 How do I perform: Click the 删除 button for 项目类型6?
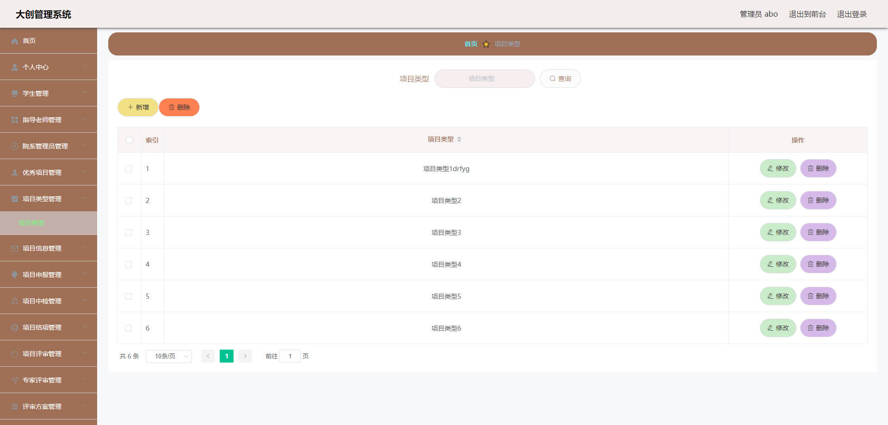click(818, 328)
